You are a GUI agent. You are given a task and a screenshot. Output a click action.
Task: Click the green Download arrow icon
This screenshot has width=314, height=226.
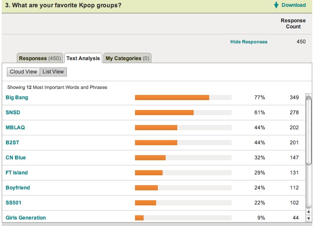[276, 5]
